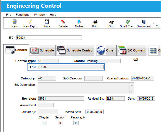This screenshot has width=161, height=132.
Task: Click the top E/C search field
Action: pyautogui.click(x=49, y=38)
